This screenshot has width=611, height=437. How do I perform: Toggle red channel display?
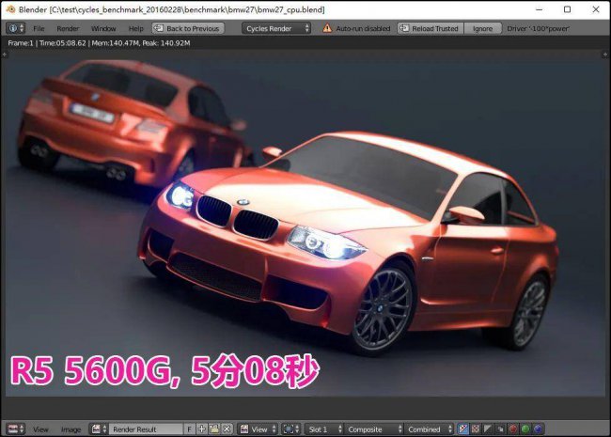pos(513,429)
